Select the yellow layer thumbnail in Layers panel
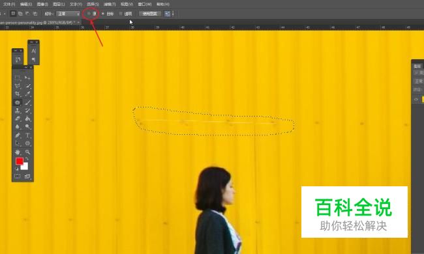This screenshot has width=424, height=254. pos(423,100)
